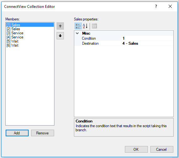This screenshot has width=179, height=158.
Task: Edit the Condition value field '1'
Action: click(147, 38)
